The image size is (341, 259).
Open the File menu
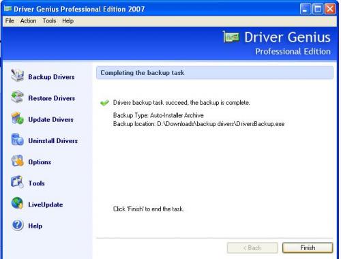pos(10,21)
